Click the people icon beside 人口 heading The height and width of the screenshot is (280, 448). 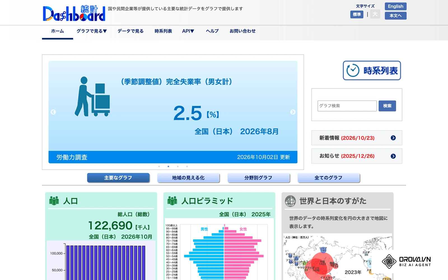pos(54,201)
